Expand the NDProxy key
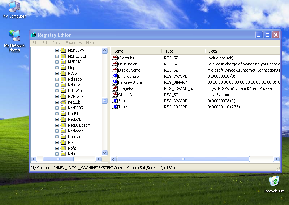 click(x=57, y=96)
